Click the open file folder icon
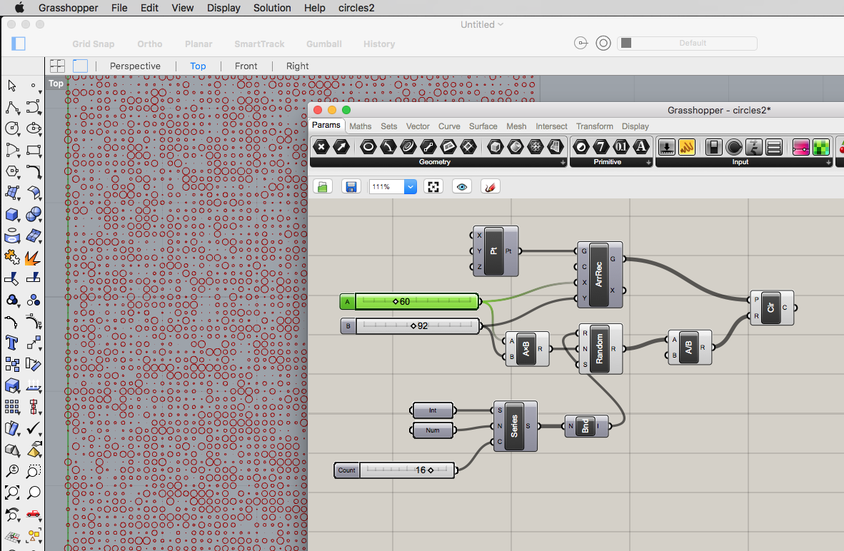The height and width of the screenshot is (551, 844). (x=323, y=187)
